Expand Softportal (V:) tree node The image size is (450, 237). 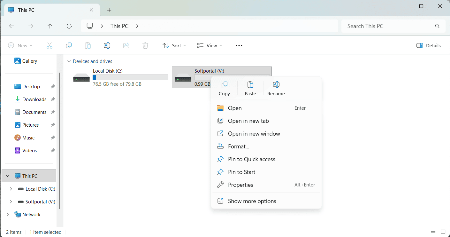(11, 202)
